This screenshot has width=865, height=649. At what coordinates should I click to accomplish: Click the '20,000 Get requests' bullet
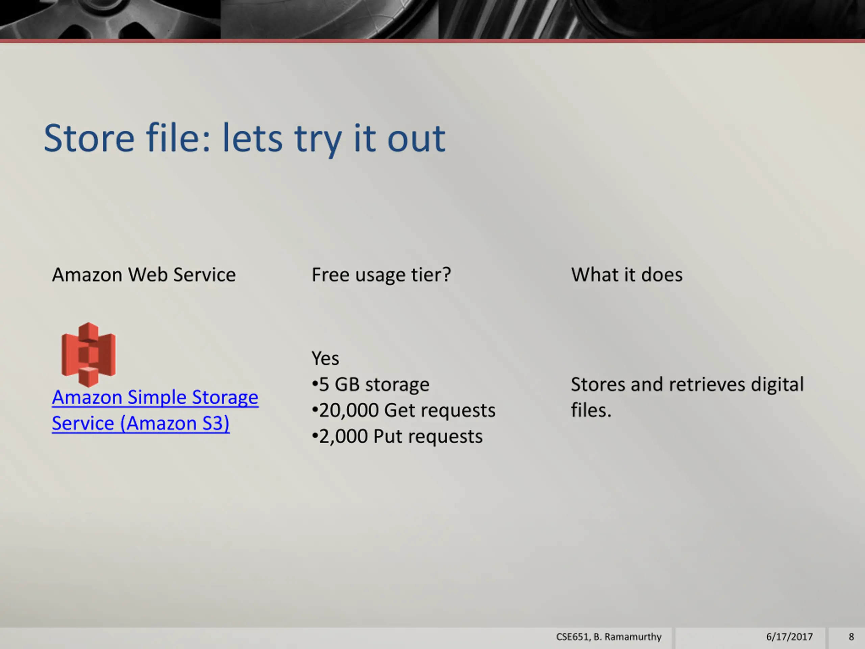(x=403, y=411)
